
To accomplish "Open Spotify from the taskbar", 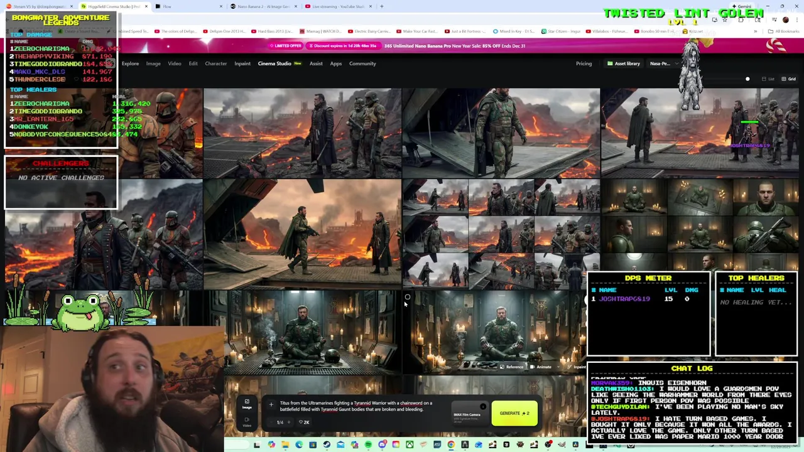I will tap(368, 445).
